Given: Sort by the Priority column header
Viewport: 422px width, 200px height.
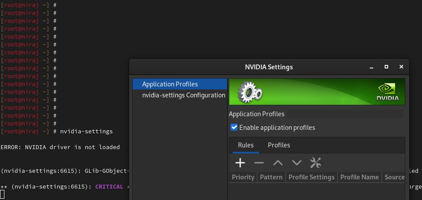Looking at the screenshot, I should (x=243, y=177).
